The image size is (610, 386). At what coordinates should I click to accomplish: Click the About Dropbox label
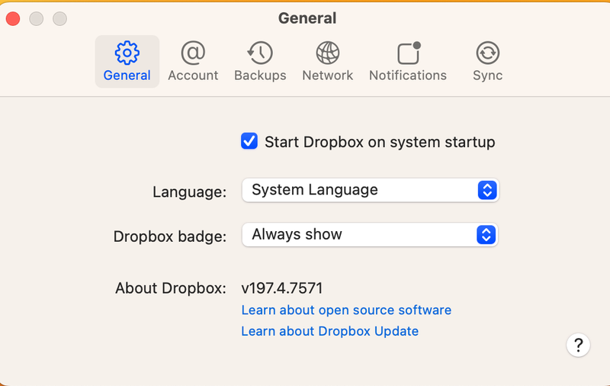coord(170,288)
